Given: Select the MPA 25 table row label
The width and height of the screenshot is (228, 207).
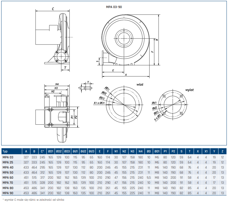Looking at the screenshot, I should 8,162.
